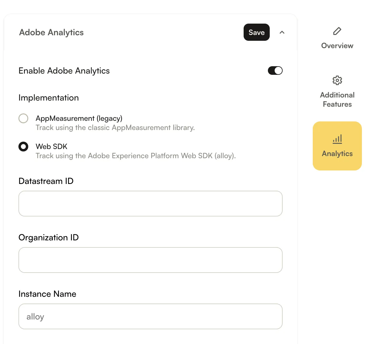The image size is (392, 344).
Task: Click the Analytics bar chart icon
Action: 337,139
